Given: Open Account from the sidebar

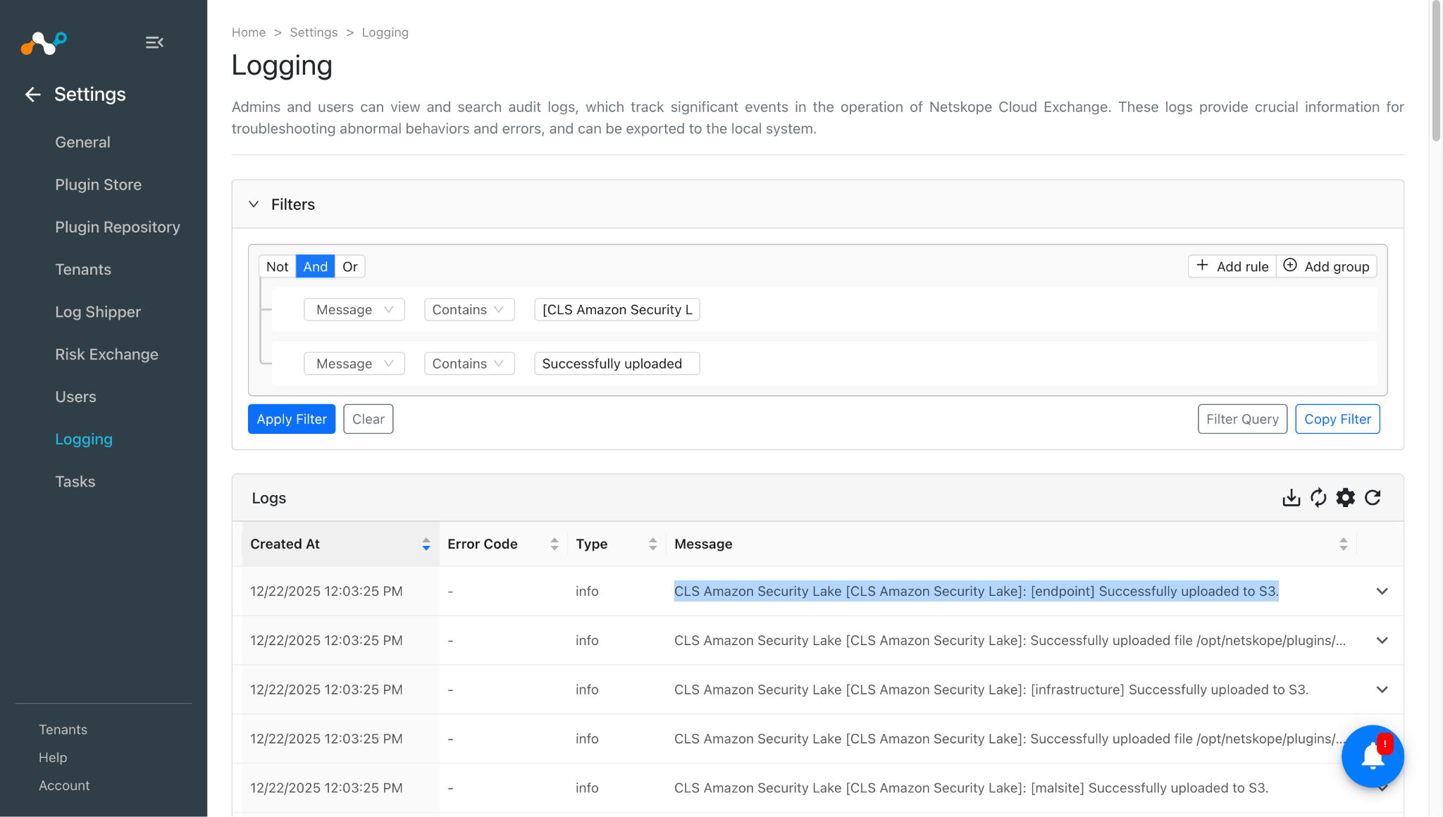Looking at the screenshot, I should point(64,785).
